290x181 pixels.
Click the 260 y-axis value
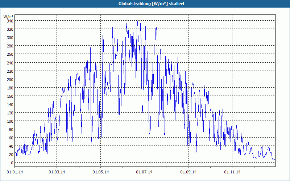coord(10,54)
